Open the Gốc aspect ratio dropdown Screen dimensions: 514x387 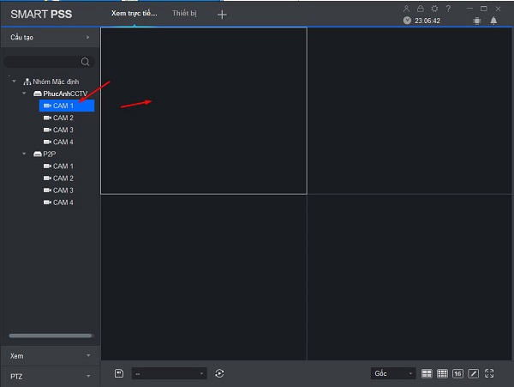[393, 373]
